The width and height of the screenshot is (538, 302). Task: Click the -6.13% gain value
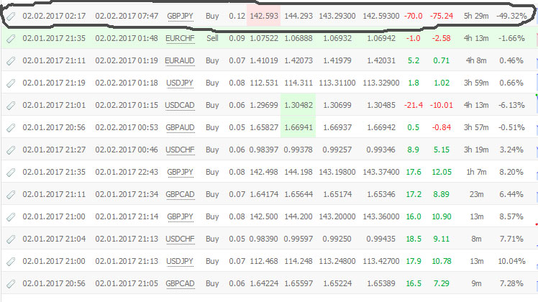click(511, 105)
